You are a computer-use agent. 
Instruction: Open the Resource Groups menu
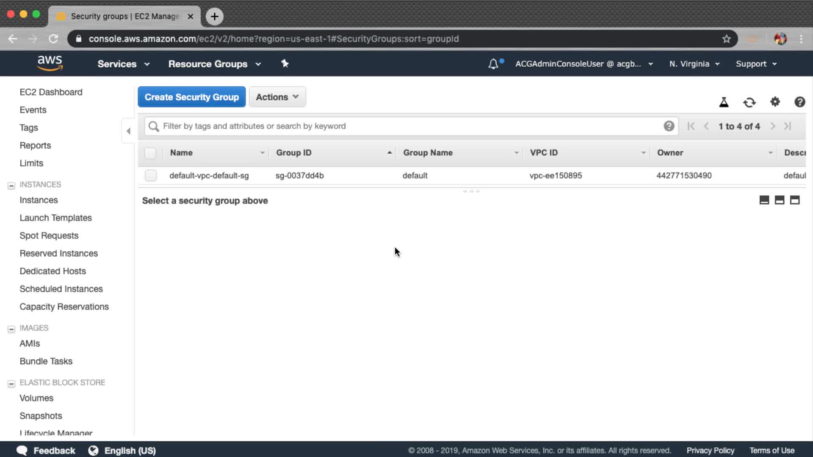coord(214,64)
